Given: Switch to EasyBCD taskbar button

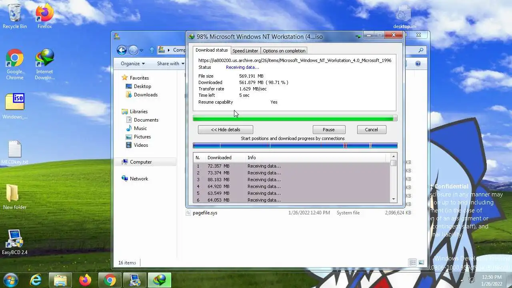Looking at the screenshot, I should tap(135, 280).
